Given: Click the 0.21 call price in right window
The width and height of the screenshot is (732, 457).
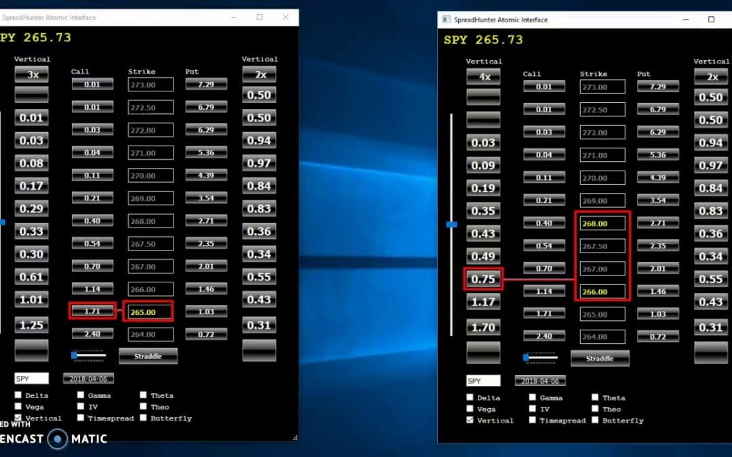Looking at the screenshot, I should pos(544,200).
